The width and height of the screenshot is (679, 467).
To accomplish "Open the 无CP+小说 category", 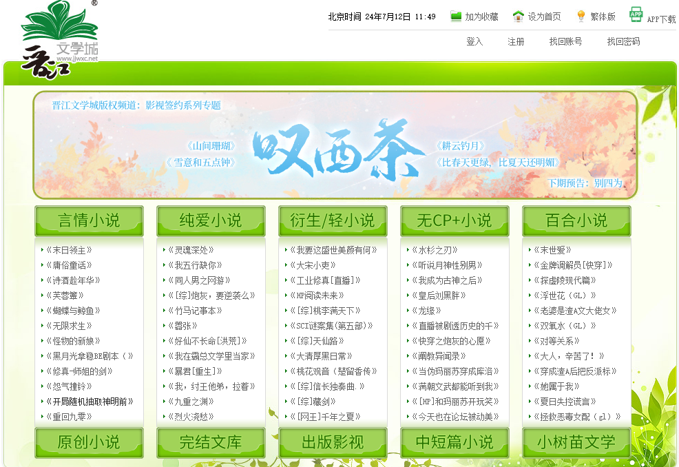I will click(x=455, y=221).
